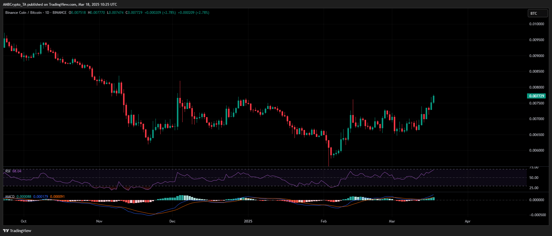Click the TradingView logo at bottom left
552x236 pixels.
[x=17, y=231]
